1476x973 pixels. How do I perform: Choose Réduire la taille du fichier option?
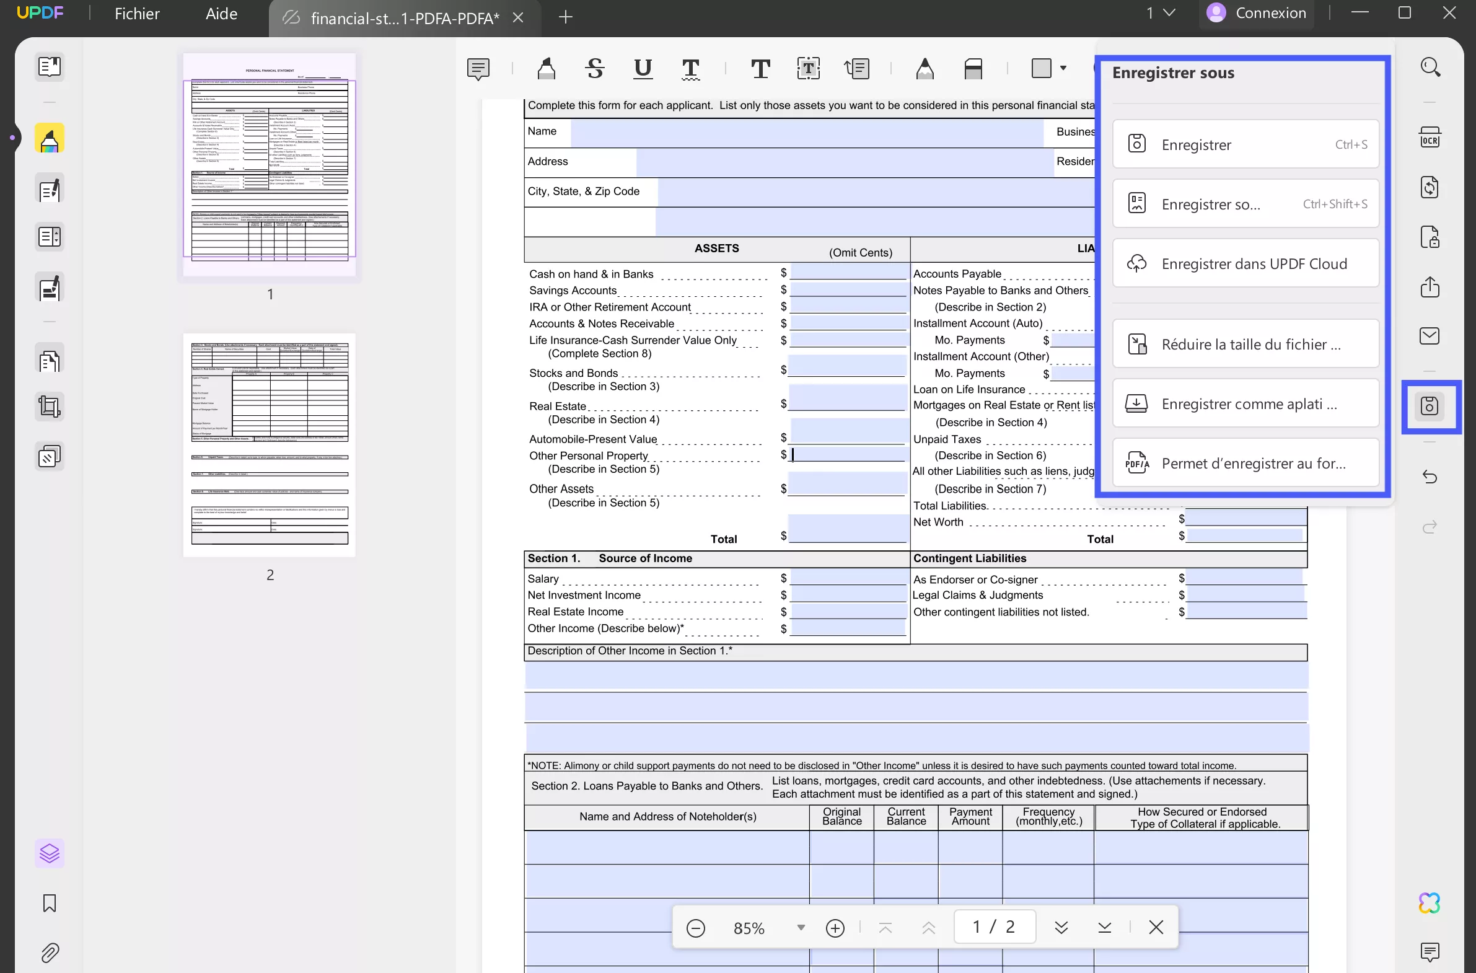coord(1245,345)
